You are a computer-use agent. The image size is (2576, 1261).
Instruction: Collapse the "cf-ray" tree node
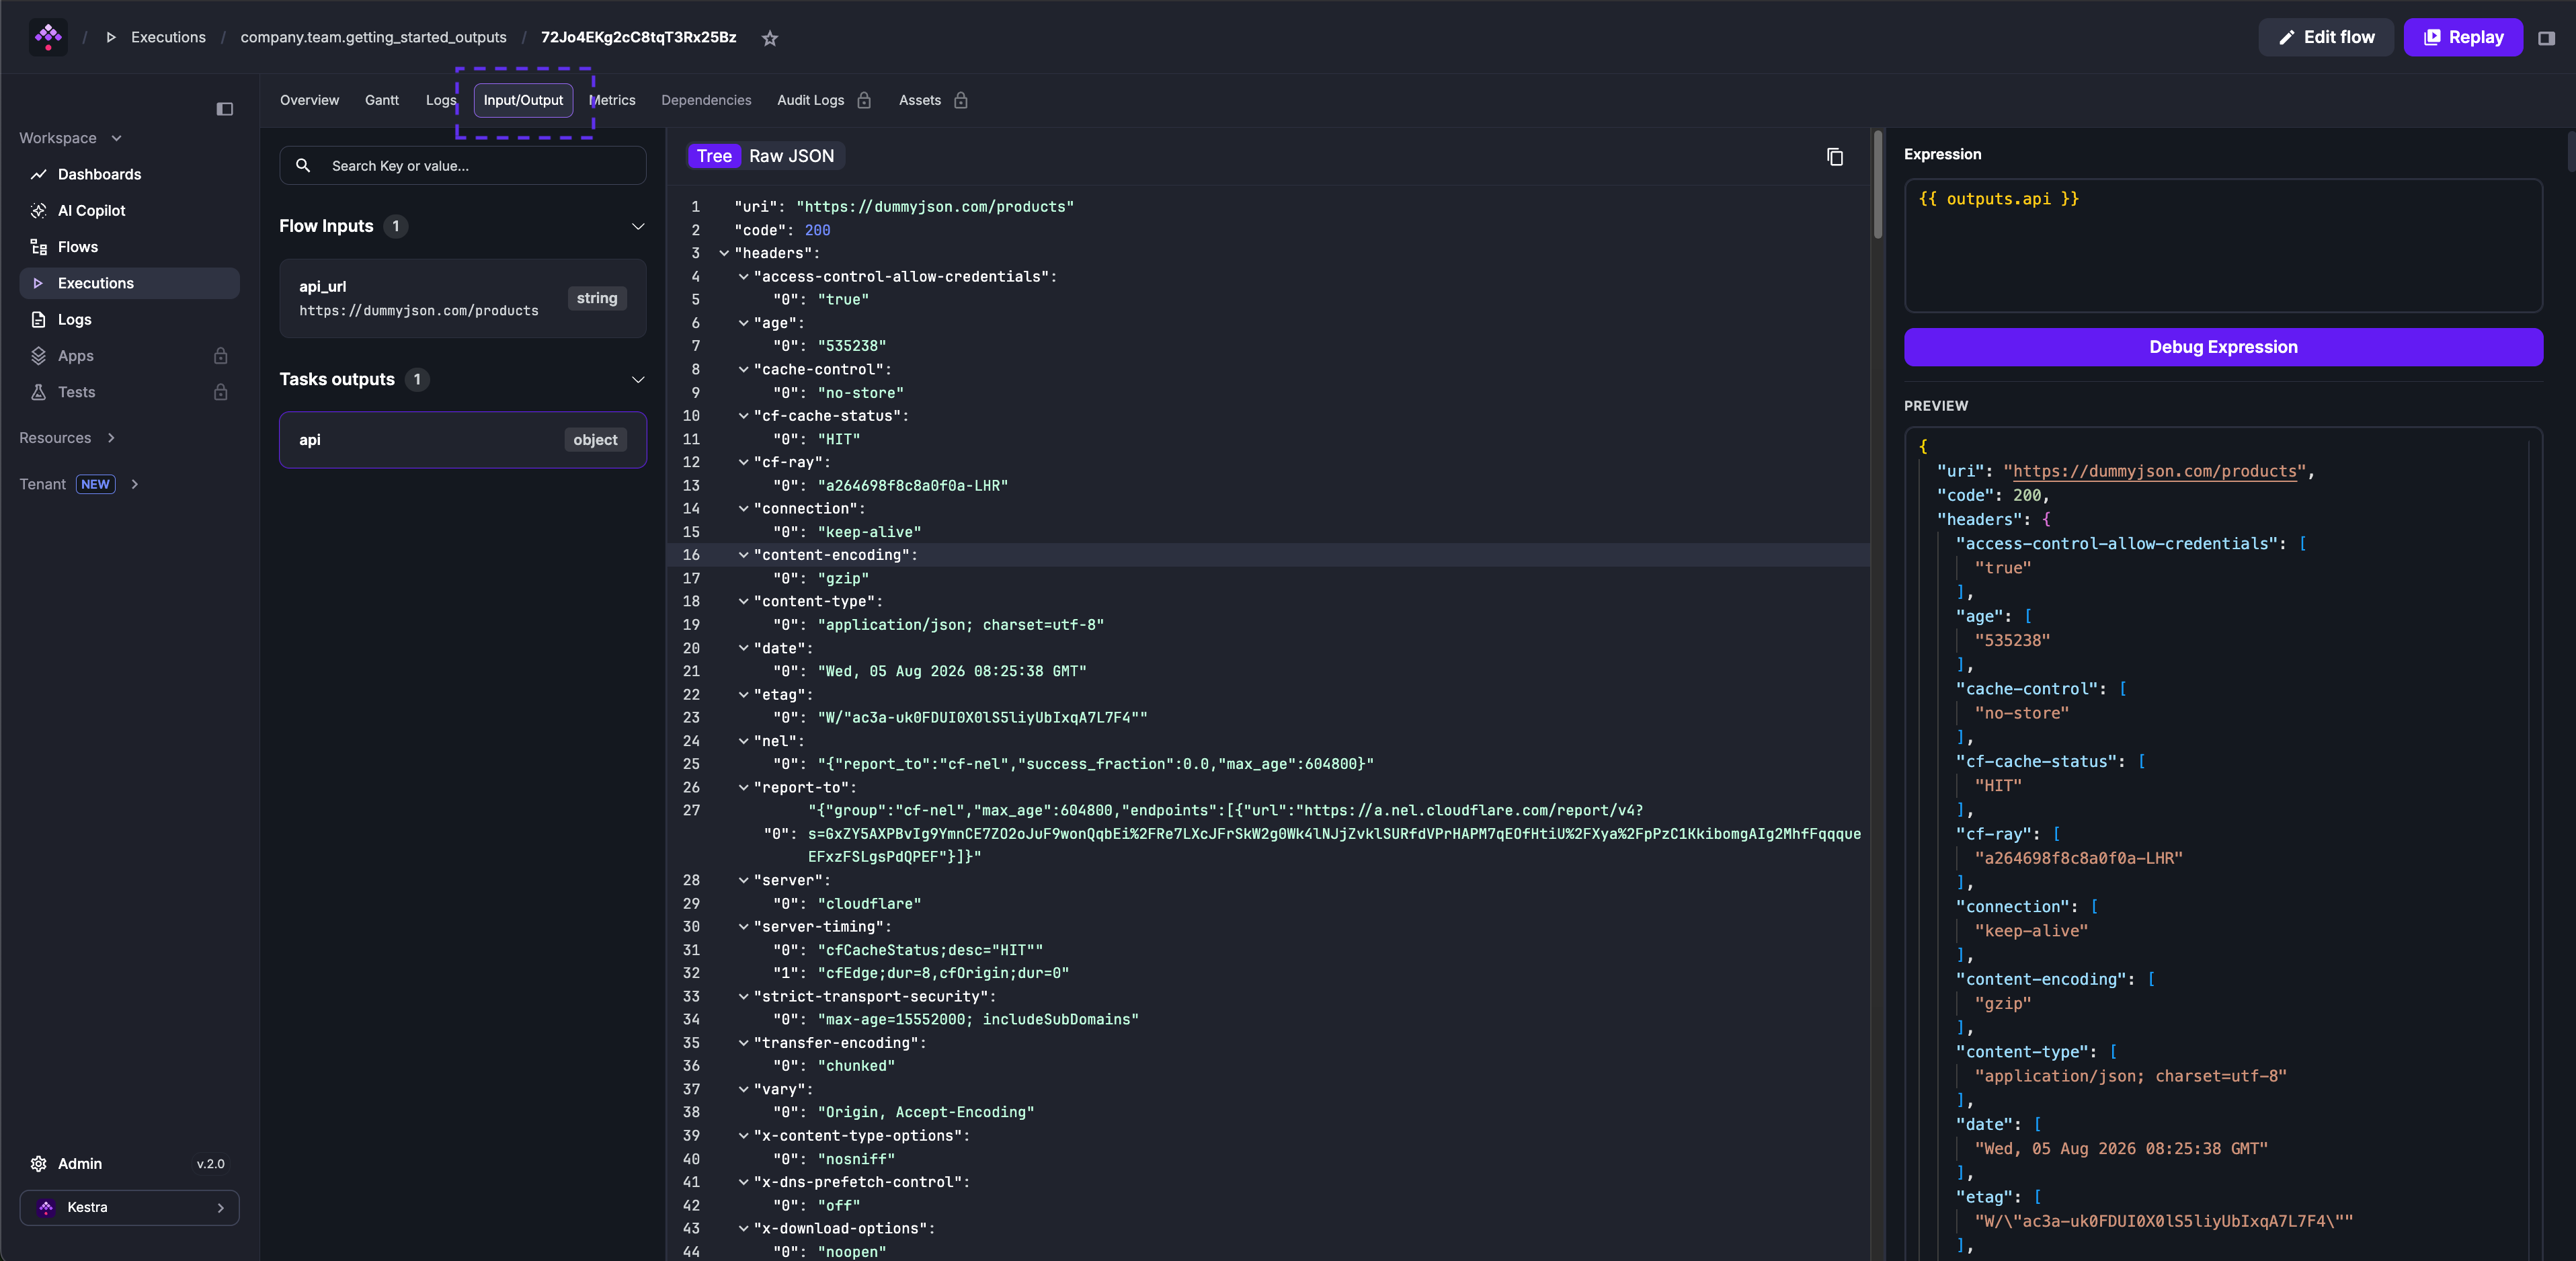tap(743, 462)
